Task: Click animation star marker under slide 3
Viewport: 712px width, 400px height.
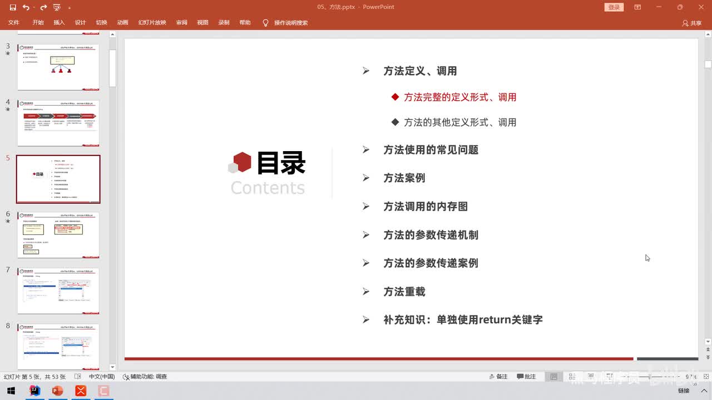Action: 8,54
